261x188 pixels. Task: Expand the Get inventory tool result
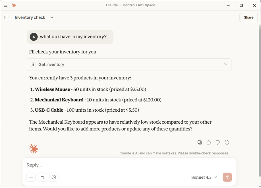pos(225,65)
